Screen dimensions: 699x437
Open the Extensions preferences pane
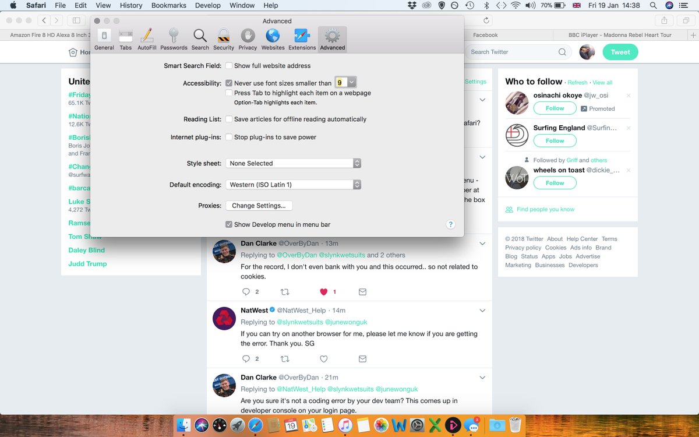302,39
